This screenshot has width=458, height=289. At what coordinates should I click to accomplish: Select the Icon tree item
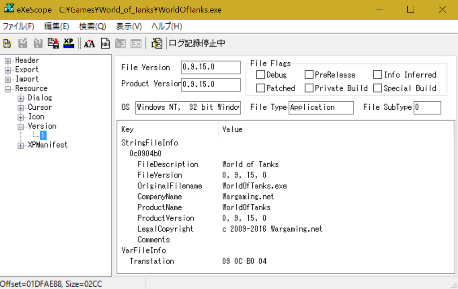(x=36, y=116)
